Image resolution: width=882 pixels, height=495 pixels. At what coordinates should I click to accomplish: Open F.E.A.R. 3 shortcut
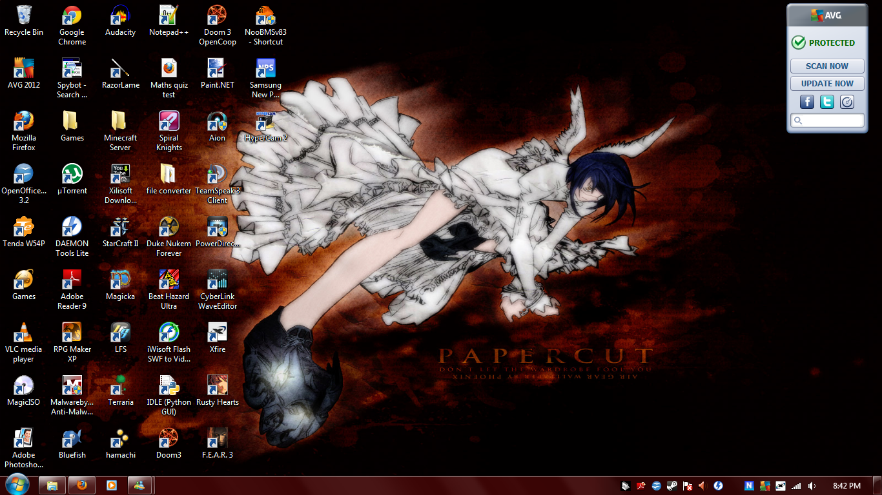click(217, 443)
